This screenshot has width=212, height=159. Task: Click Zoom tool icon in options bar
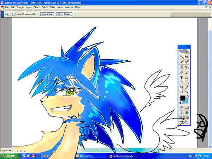coord(7,14)
